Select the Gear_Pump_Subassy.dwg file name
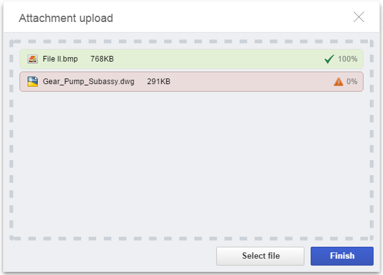This screenshot has height=275, width=383. point(89,82)
